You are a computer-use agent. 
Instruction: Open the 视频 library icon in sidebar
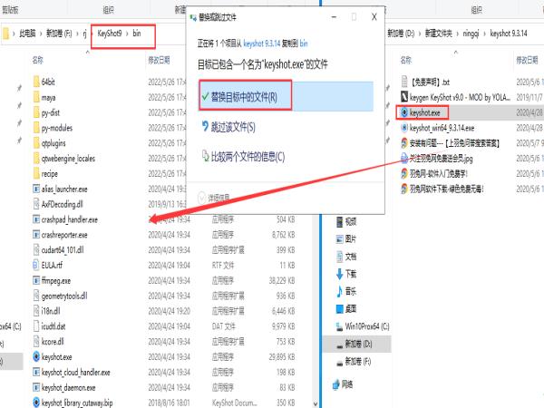click(x=340, y=221)
